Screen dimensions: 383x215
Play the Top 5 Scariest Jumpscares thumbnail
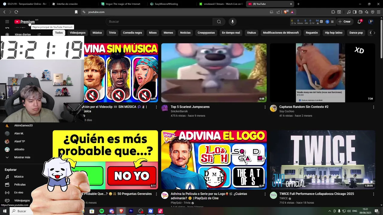pyautogui.click(x=214, y=73)
